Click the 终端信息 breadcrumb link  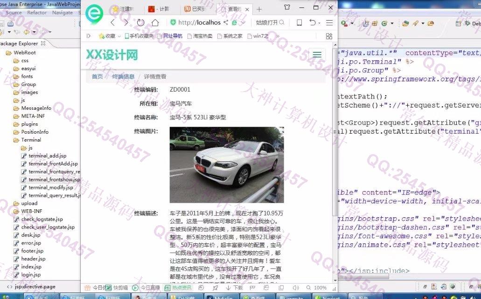coord(123,77)
